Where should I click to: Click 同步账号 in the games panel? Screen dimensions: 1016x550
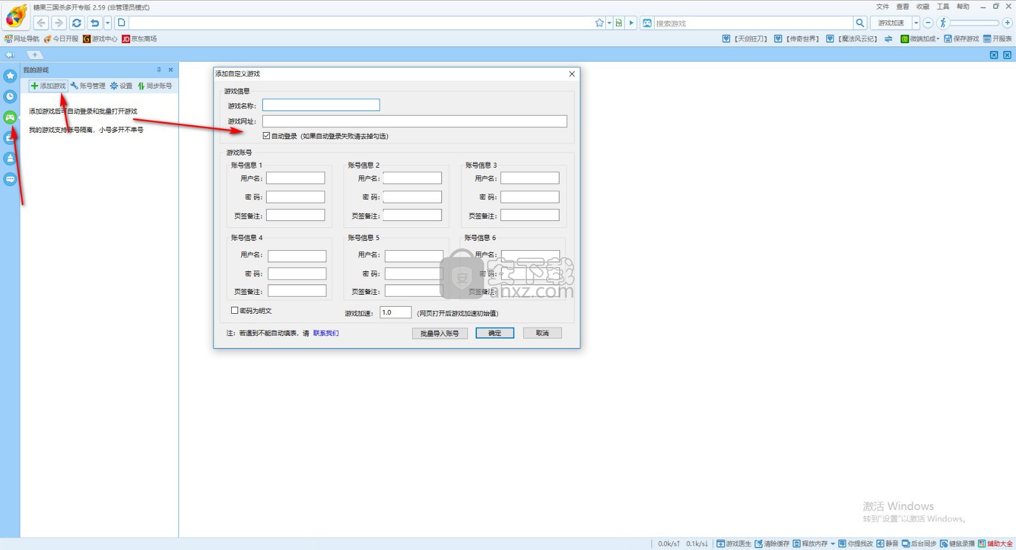pos(155,86)
